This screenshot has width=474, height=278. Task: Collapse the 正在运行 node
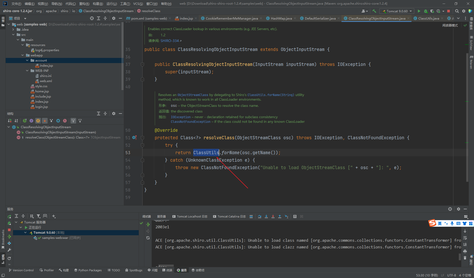(x=21, y=227)
